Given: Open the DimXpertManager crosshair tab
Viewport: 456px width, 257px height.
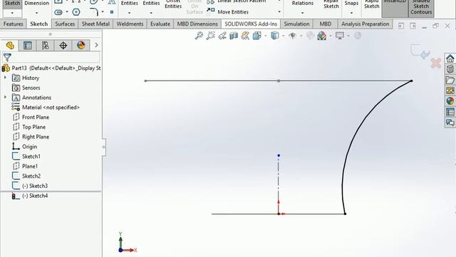Looking at the screenshot, I should pos(63,46).
